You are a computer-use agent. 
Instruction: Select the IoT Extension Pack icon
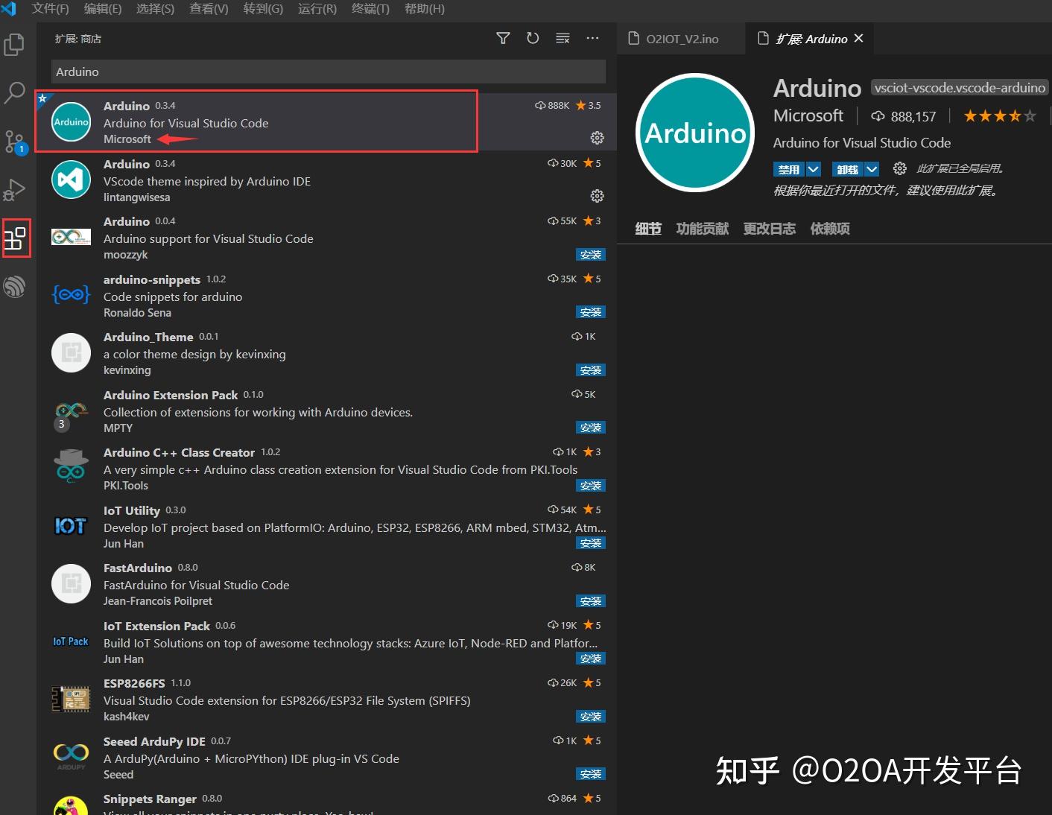[71, 641]
